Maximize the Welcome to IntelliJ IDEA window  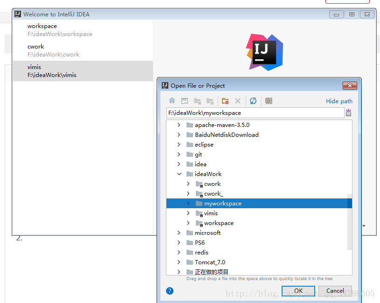(352, 14)
